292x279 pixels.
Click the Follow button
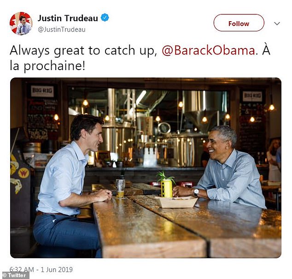tap(239, 23)
